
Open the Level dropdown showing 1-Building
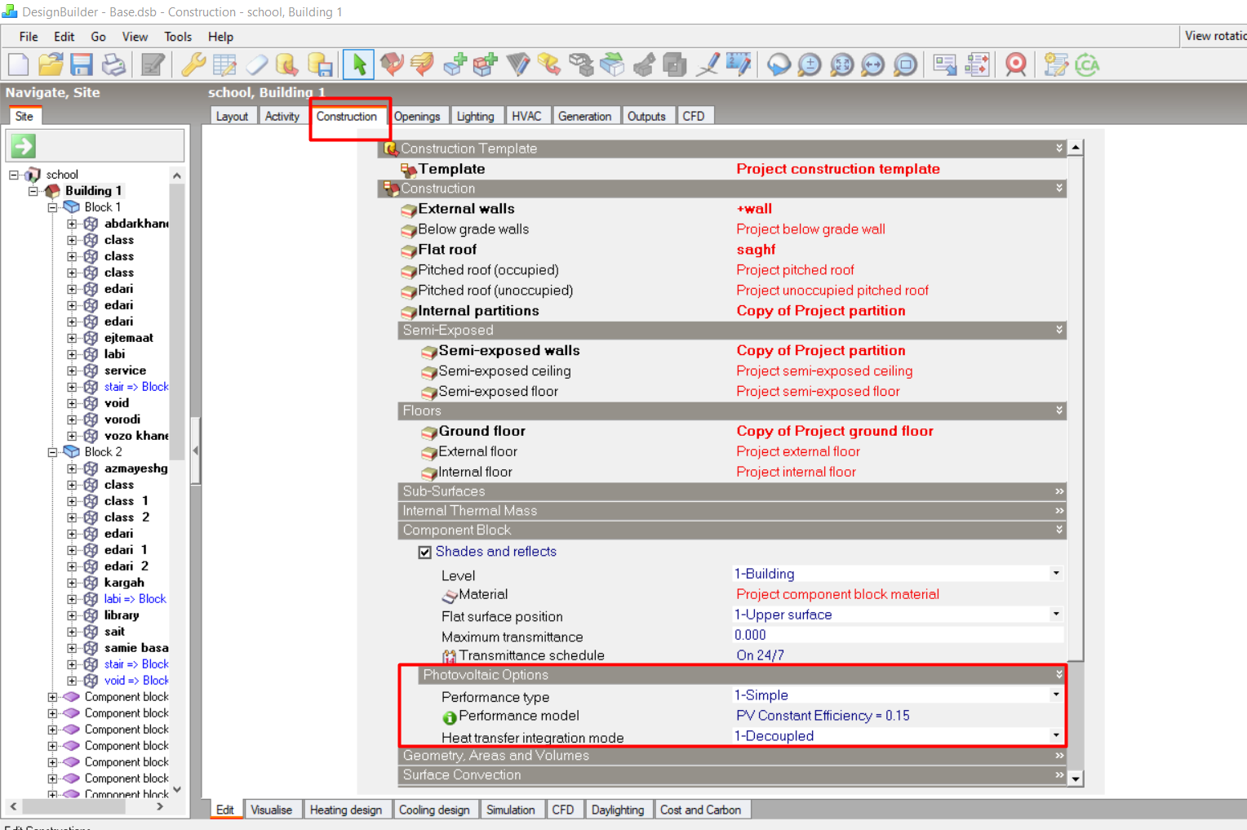(1056, 574)
